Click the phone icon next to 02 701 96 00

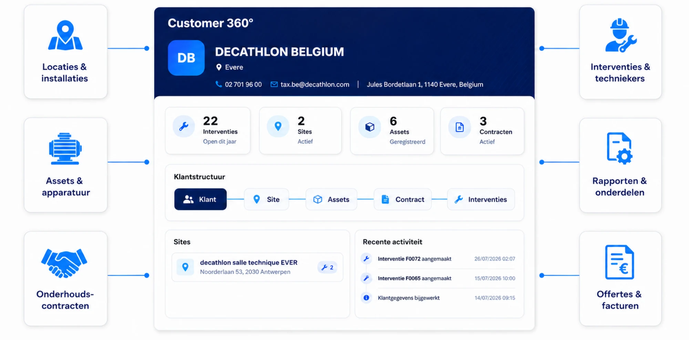tap(218, 84)
